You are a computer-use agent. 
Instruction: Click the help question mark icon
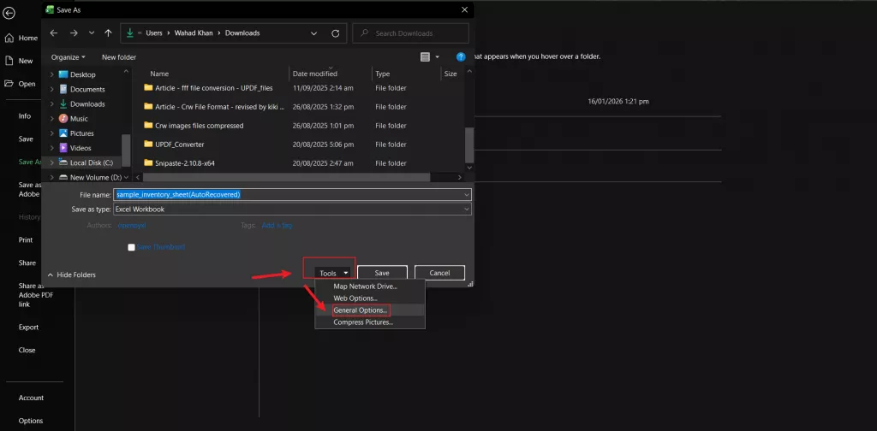[461, 56]
